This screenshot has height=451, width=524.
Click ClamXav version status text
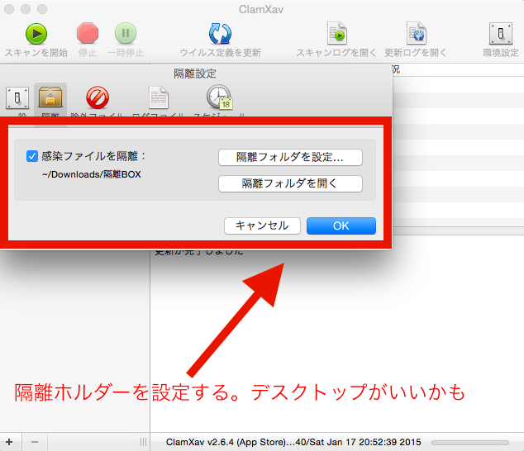(293, 442)
